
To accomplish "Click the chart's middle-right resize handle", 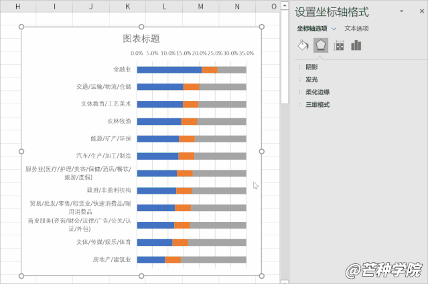I will (261, 152).
